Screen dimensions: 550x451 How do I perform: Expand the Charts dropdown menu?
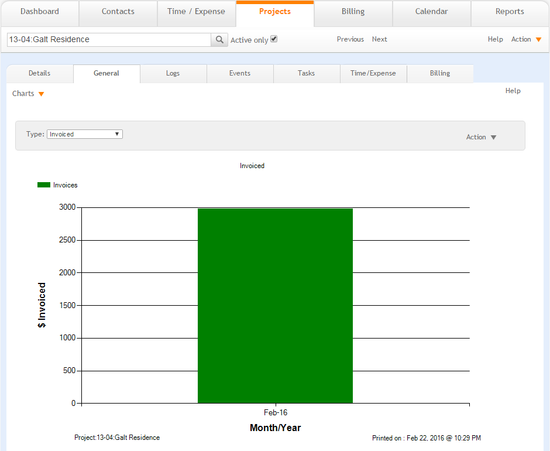tap(28, 94)
